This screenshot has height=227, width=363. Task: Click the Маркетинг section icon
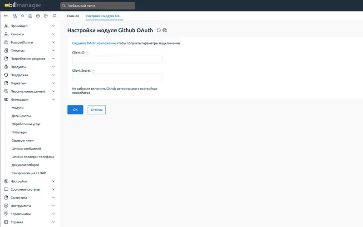click(x=6, y=83)
